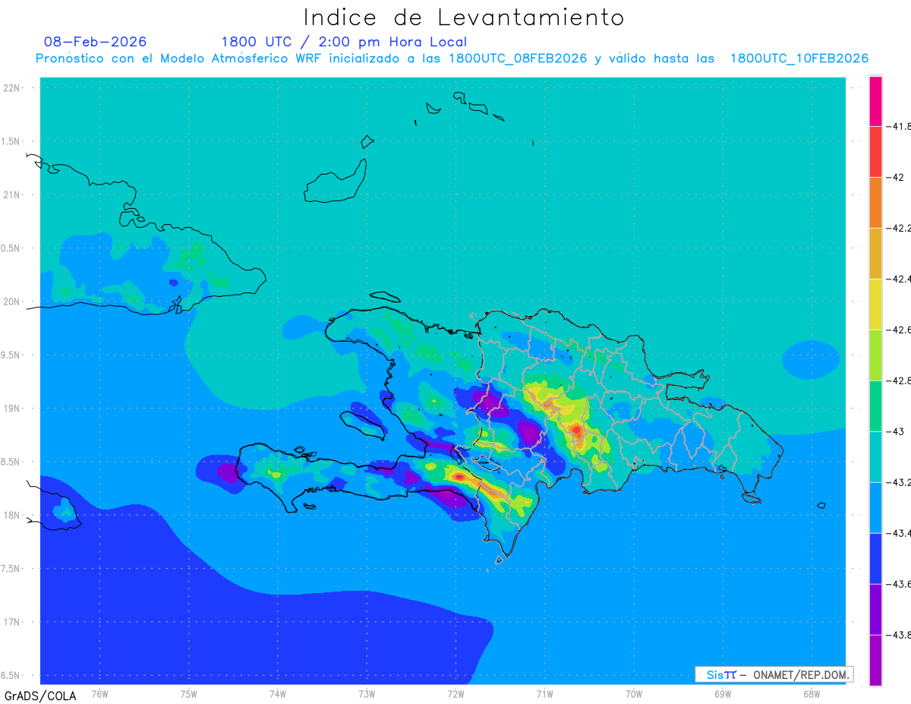Click the golden swatch between -42.2 and -42.4
The width and height of the screenshot is (911, 704).
875,254
